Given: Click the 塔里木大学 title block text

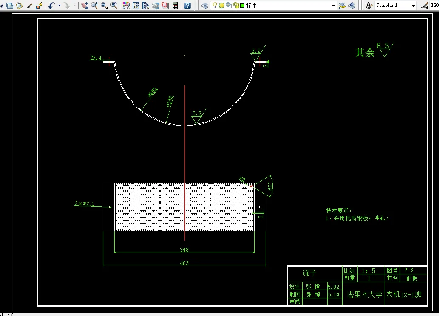Looking at the screenshot, I should (365, 294).
